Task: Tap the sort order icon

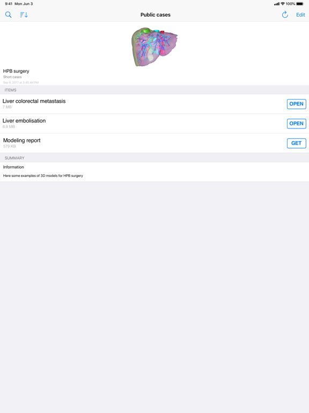Action: (x=24, y=15)
